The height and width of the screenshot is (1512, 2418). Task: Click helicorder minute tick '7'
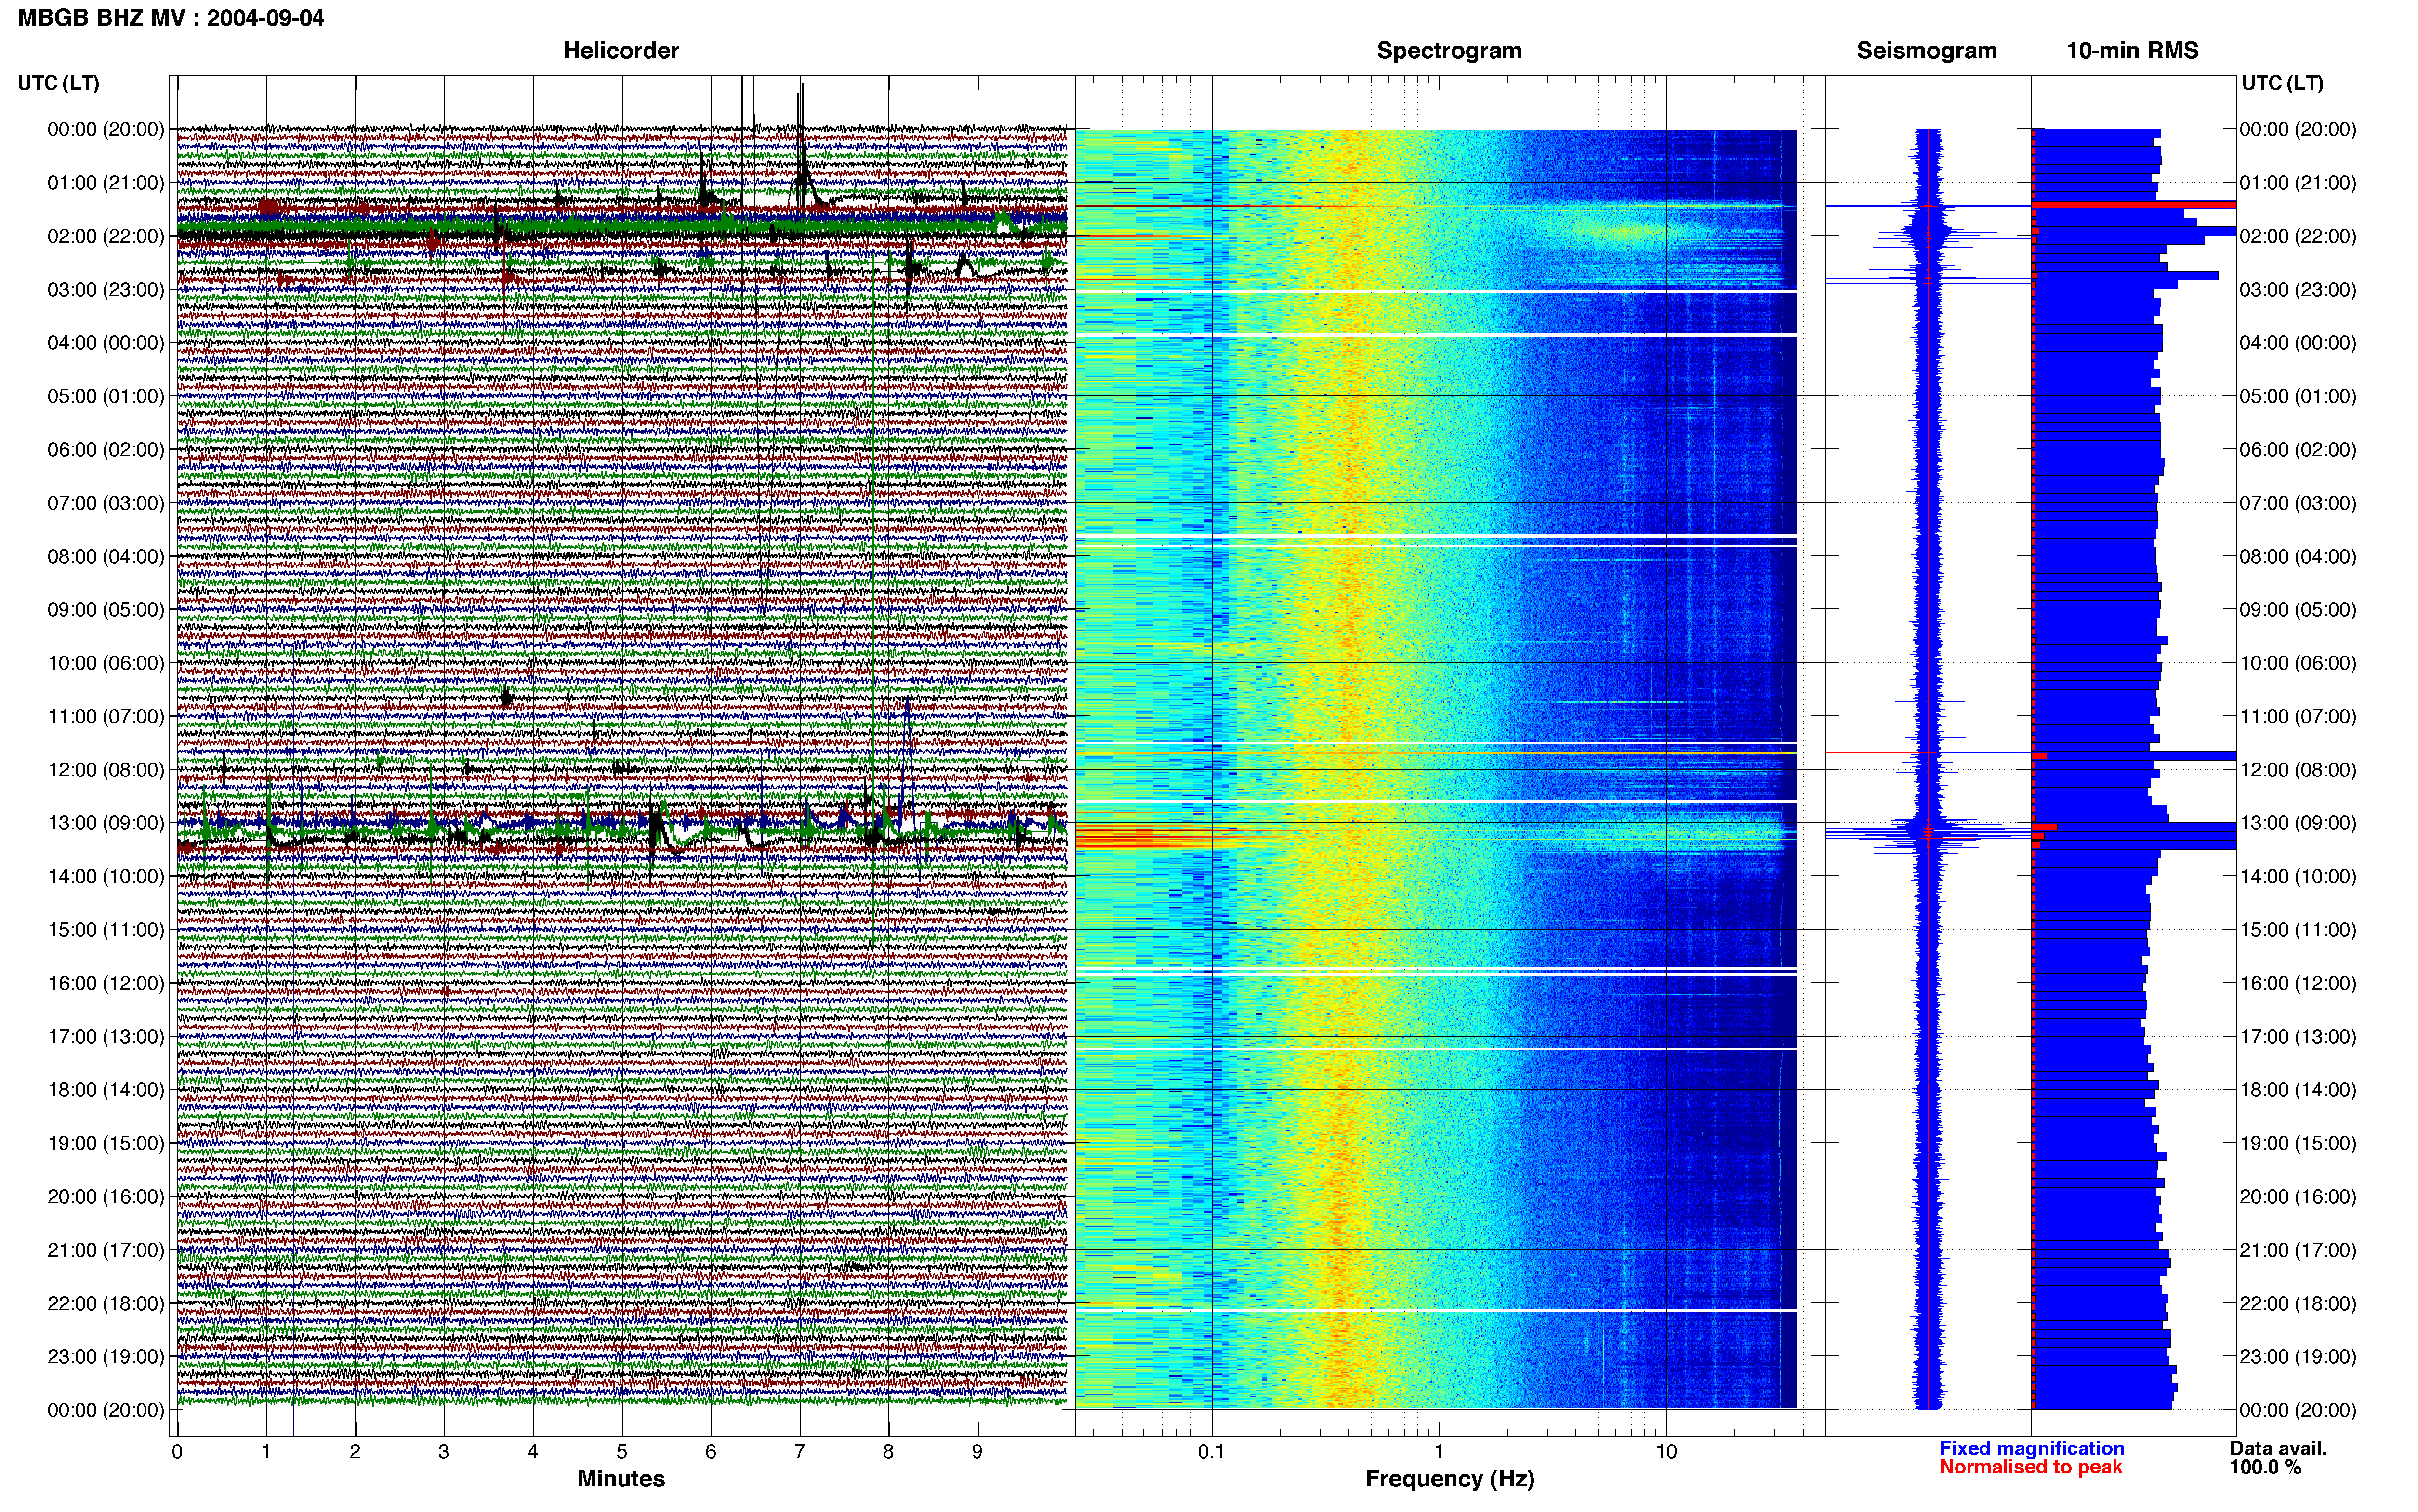[x=800, y=1452]
